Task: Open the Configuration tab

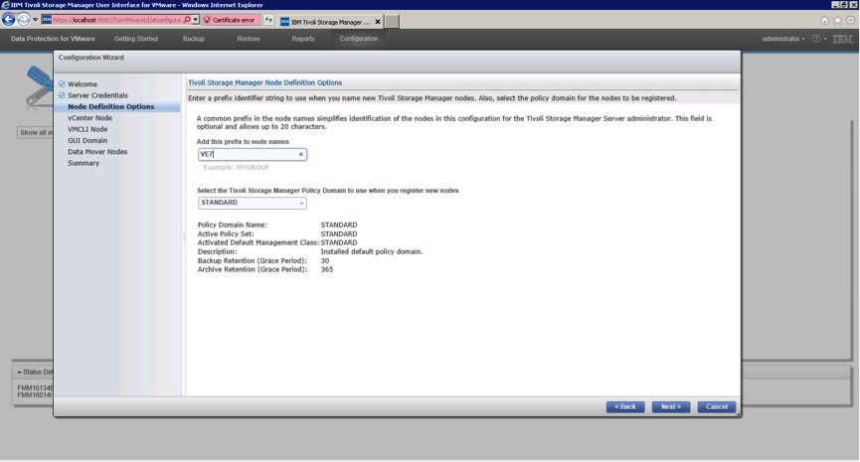Action: click(x=359, y=39)
